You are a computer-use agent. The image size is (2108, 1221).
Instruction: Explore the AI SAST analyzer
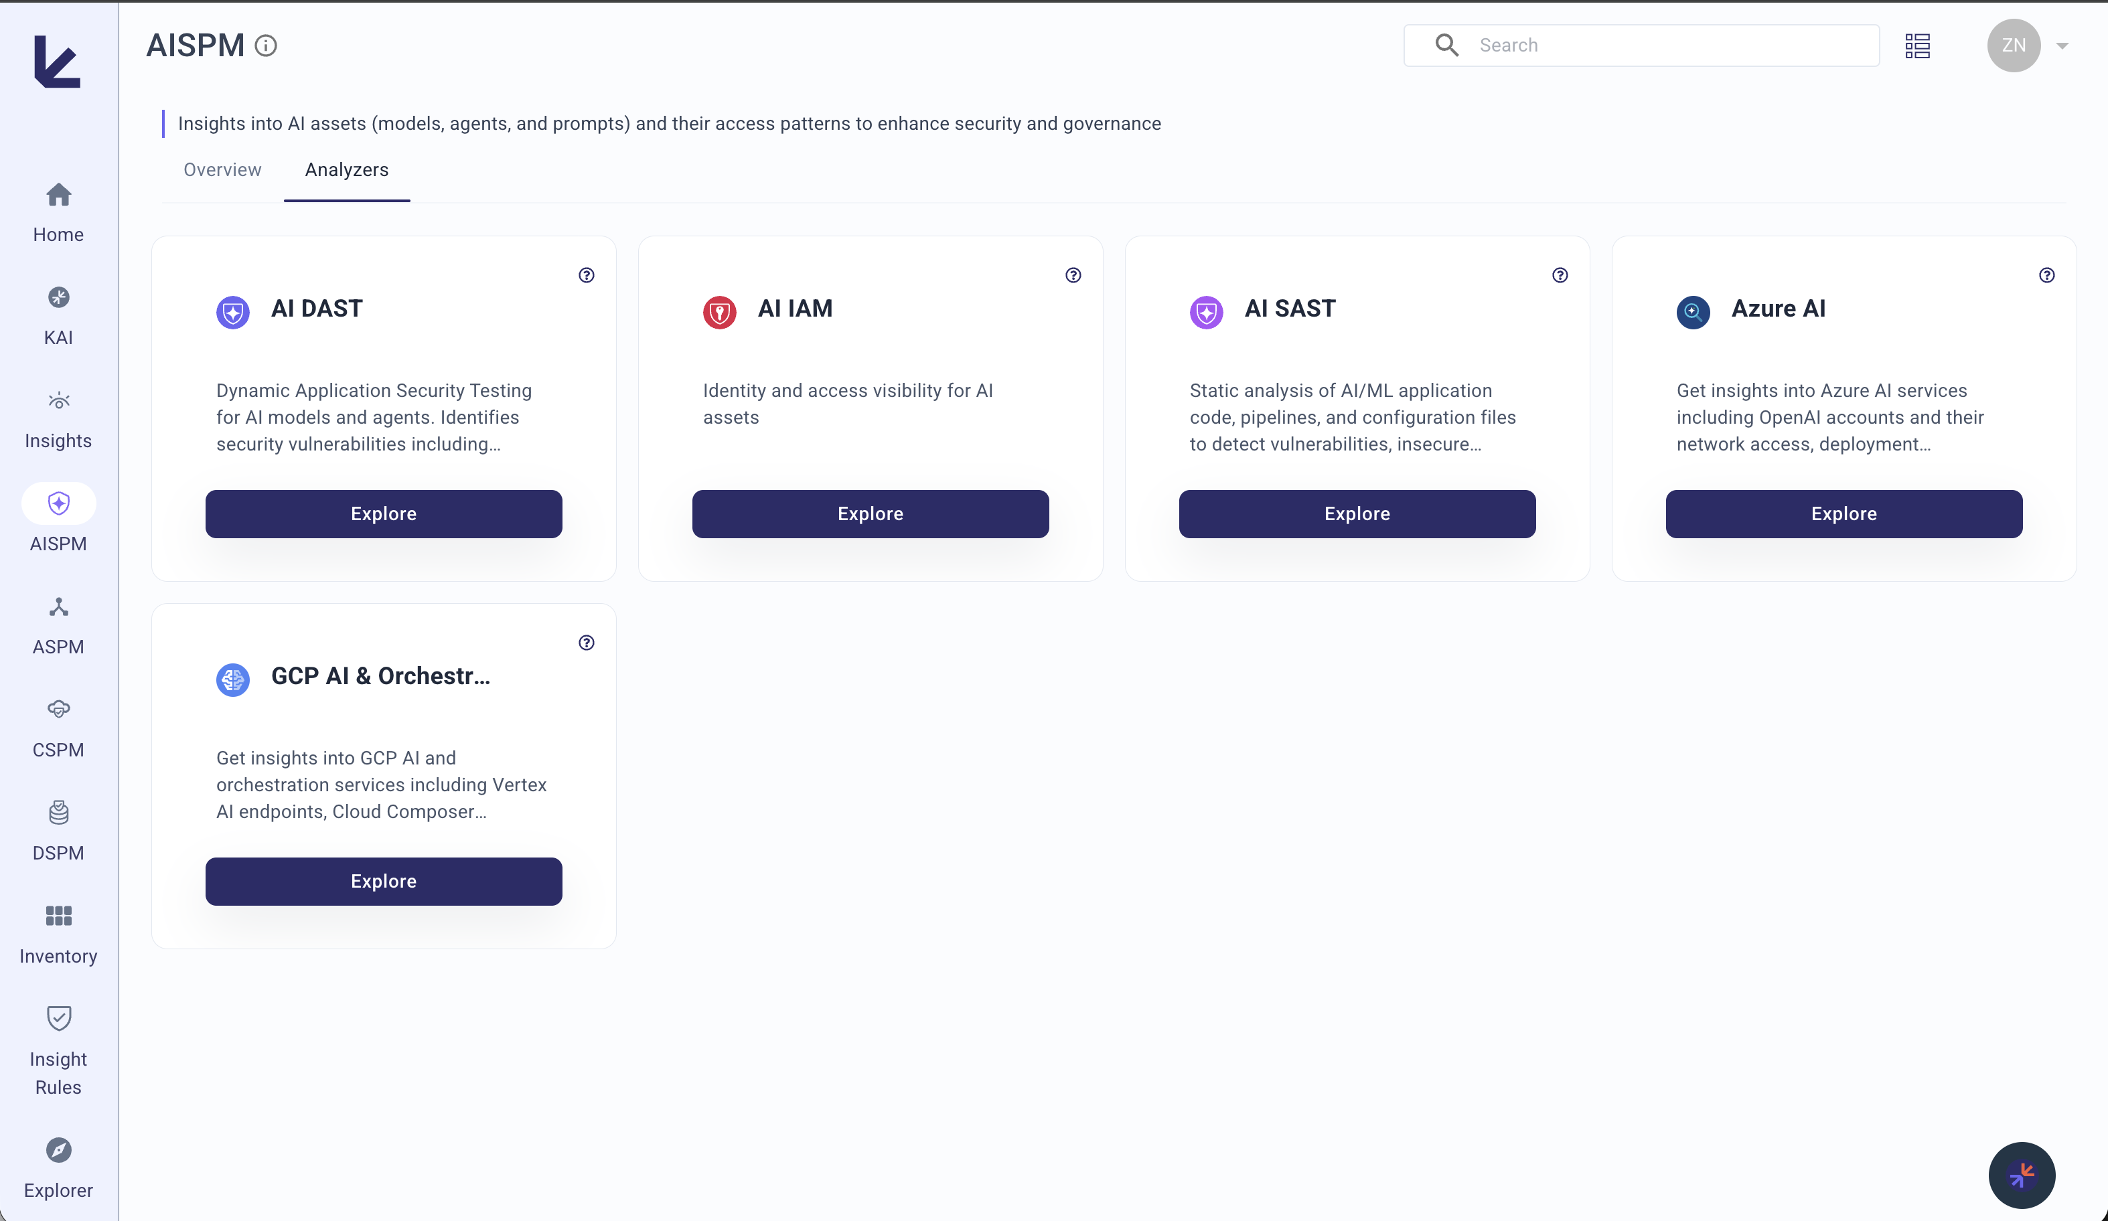pyautogui.click(x=1357, y=513)
